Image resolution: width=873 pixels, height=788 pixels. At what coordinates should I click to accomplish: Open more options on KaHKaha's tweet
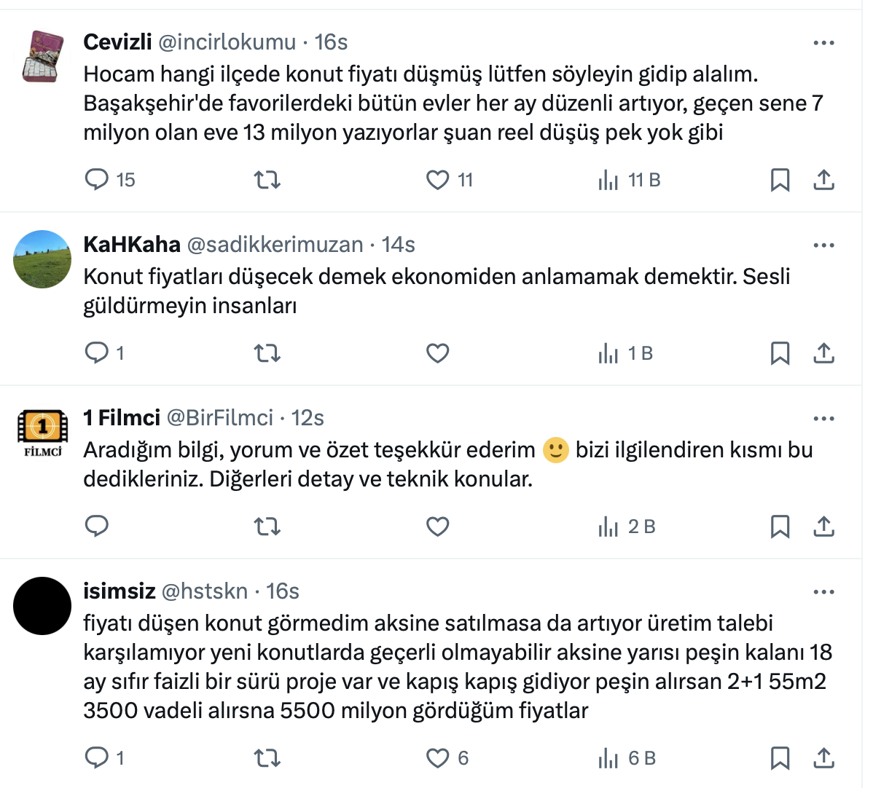823,245
